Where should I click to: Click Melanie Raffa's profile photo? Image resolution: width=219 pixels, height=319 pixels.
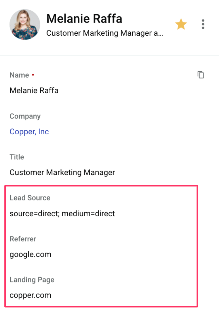[x=25, y=24]
